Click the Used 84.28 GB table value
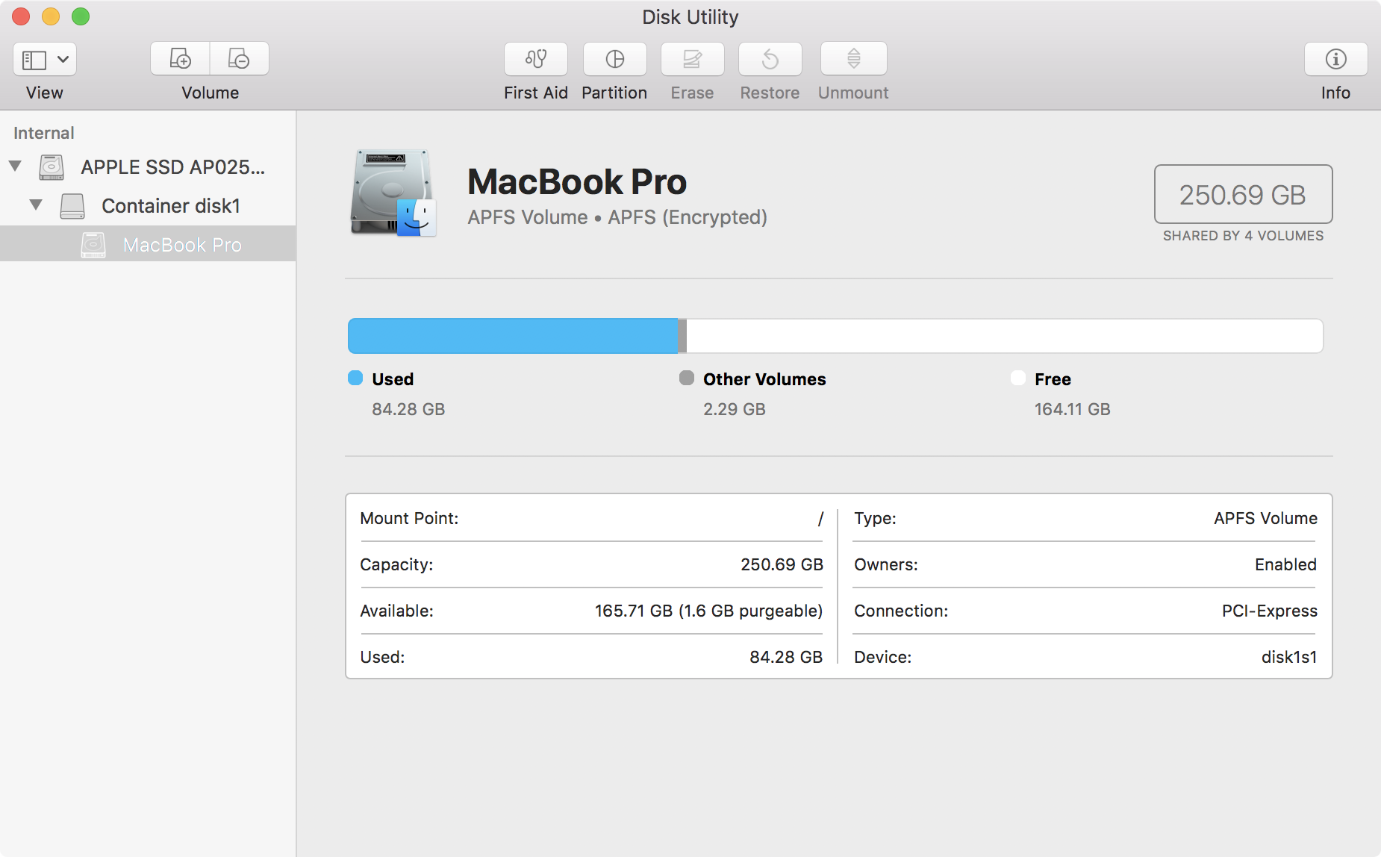Viewport: 1381px width, 857px height. click(786, 657)
